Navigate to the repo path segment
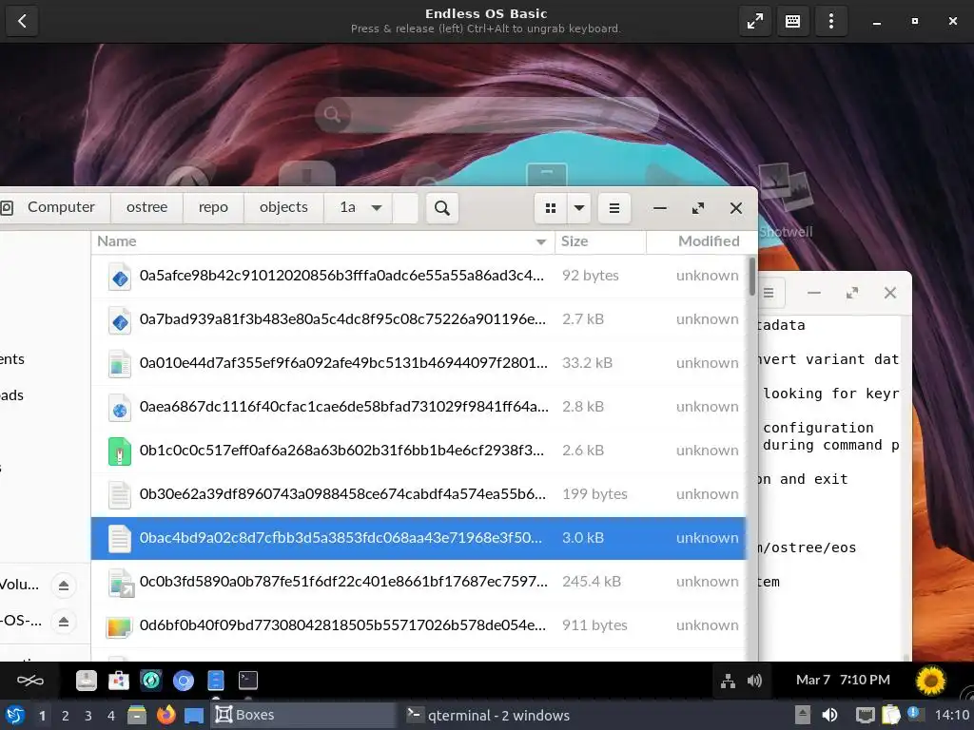 click(213, 207)
